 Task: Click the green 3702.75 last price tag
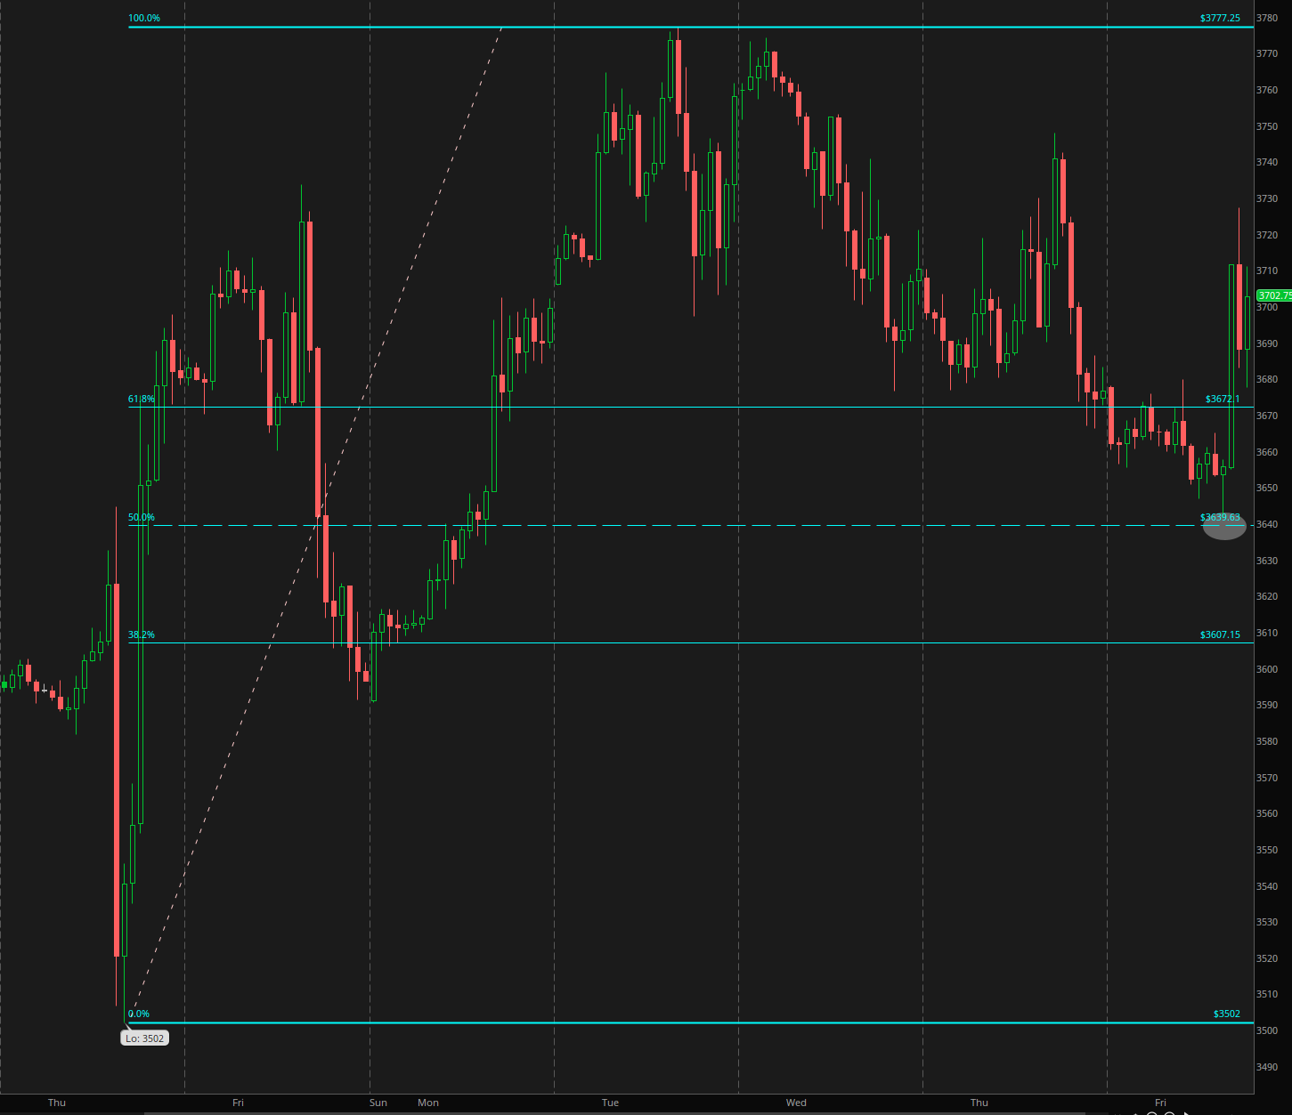click(1273, 295)
